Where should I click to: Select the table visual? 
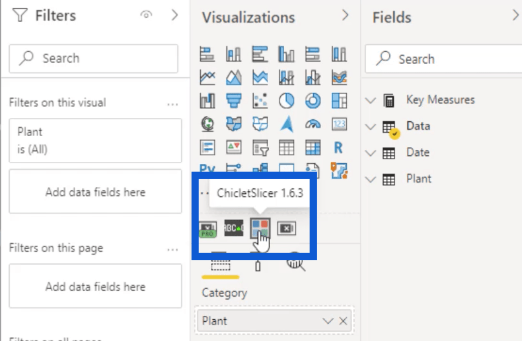(x=286, y=147)
